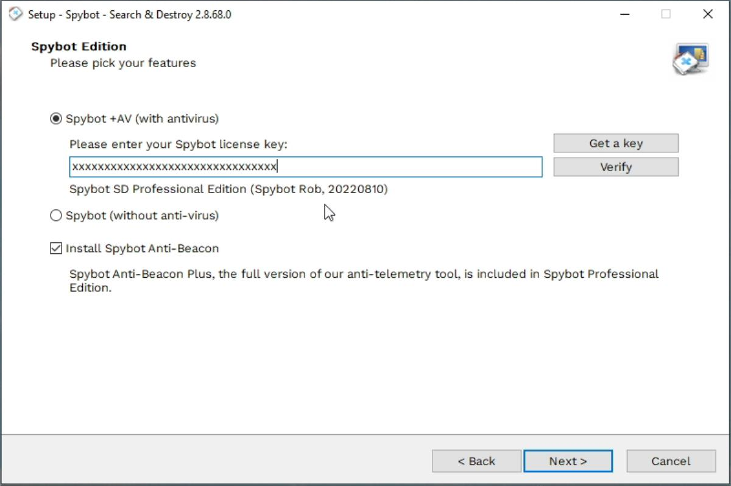731x486 pixels.
Task: Click the Spybot setup icon in title bar
Action: [15, 13]
